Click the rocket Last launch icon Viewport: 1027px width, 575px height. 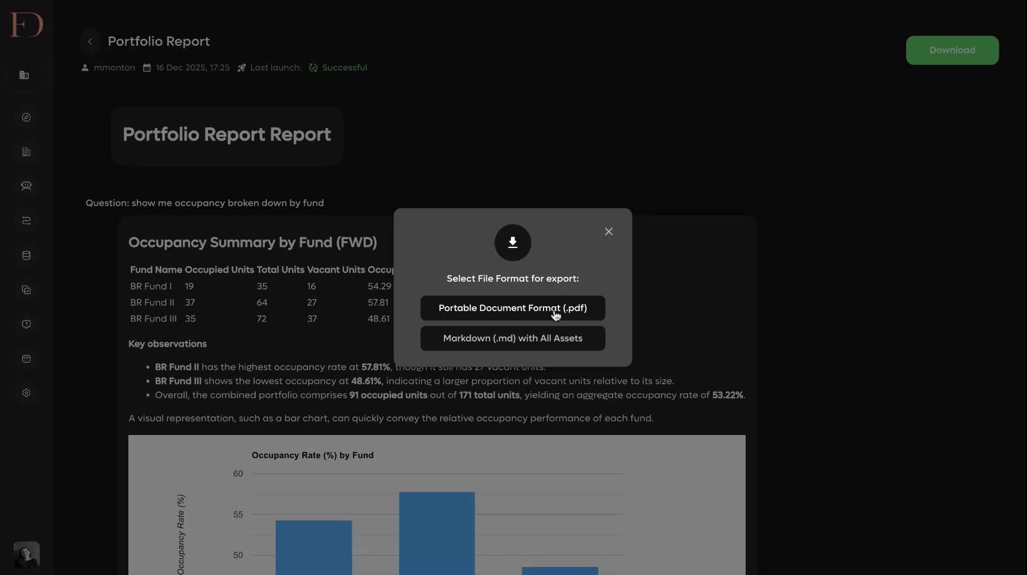[242, 68]
